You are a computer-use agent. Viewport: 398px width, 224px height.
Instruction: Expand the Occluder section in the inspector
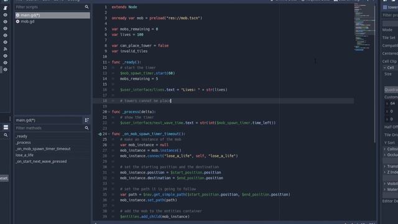click(385, 155)
